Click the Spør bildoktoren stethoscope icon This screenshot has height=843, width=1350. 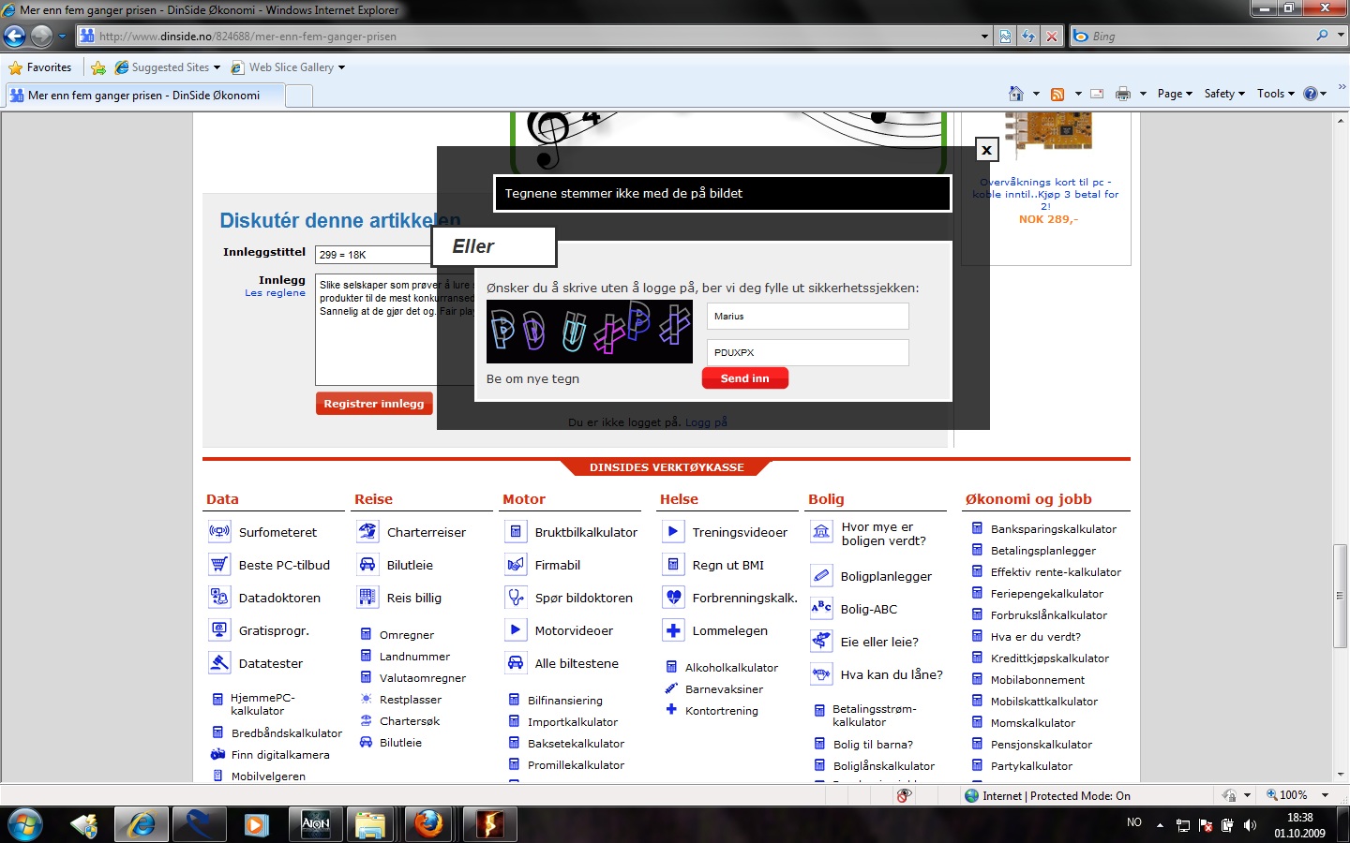(516, 598)
